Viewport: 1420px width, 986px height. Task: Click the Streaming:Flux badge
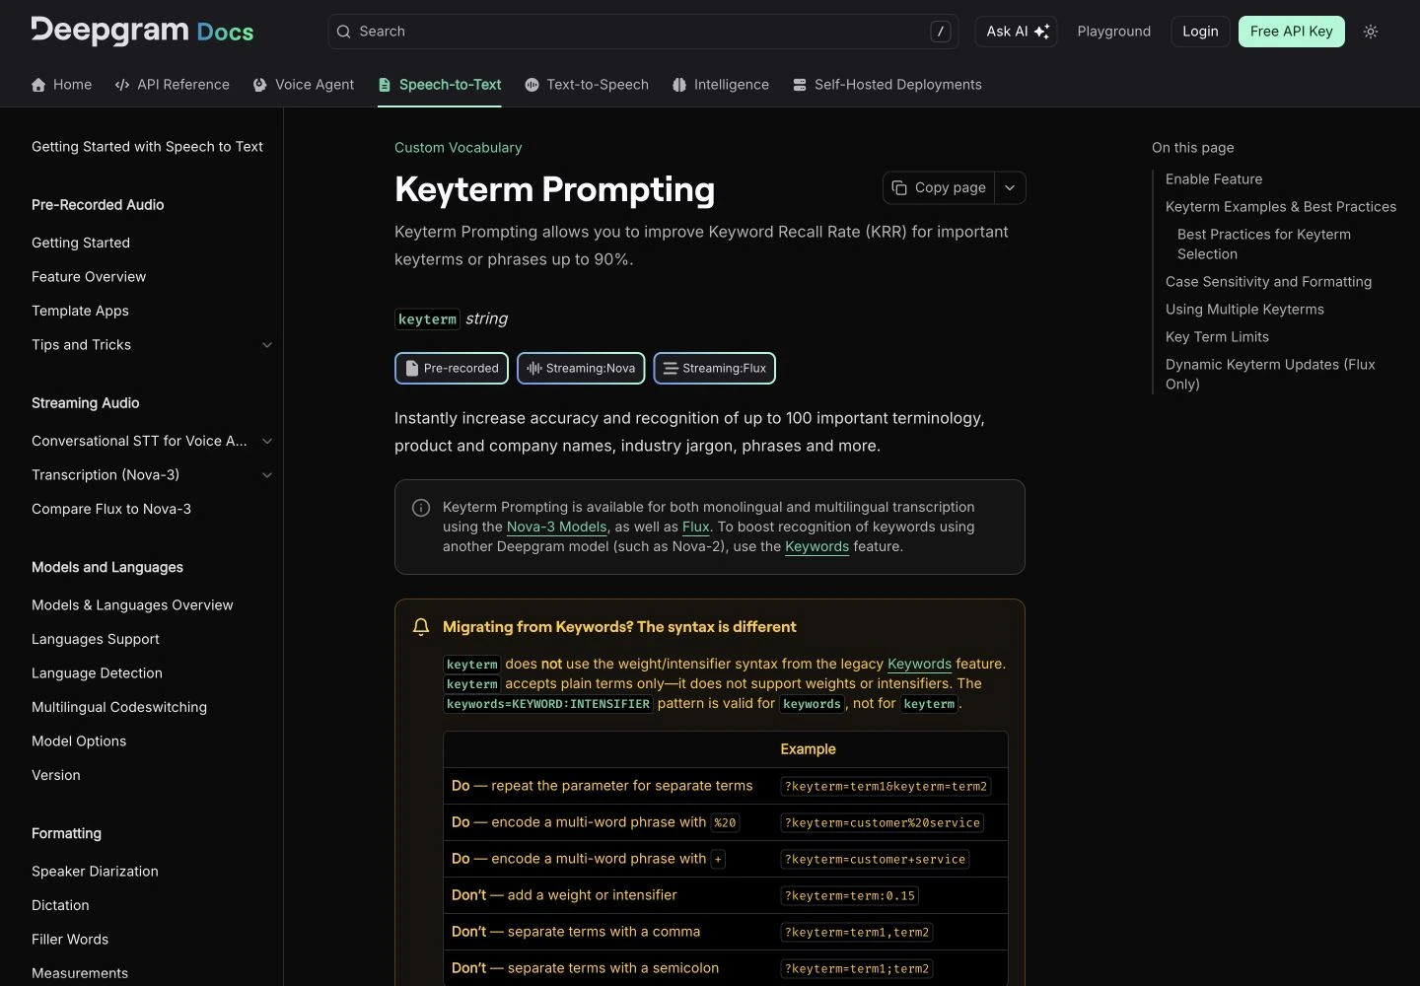[x=715, y=368]
